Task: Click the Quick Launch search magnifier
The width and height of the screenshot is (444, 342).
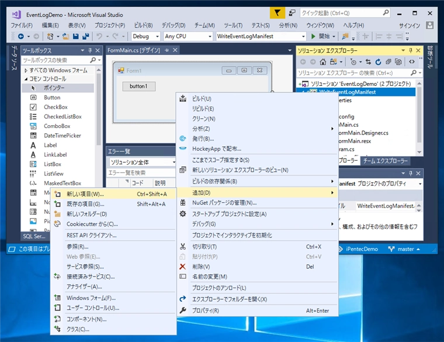Action: pyautogui.click(x=386, y=13)
